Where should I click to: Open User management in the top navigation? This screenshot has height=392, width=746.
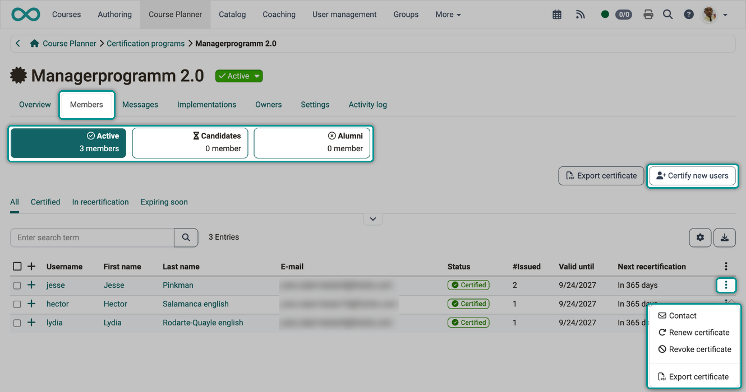344,15
